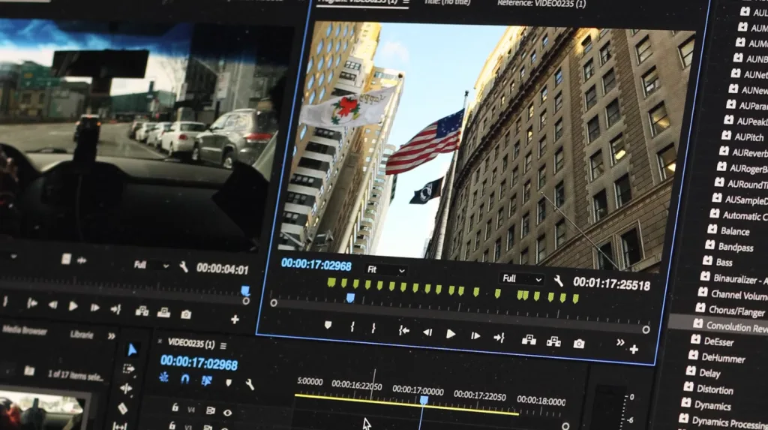The image size is (768, 430).
Task: Click the Program monitor zoom scroll bar
Action: [x=460, y=317]
